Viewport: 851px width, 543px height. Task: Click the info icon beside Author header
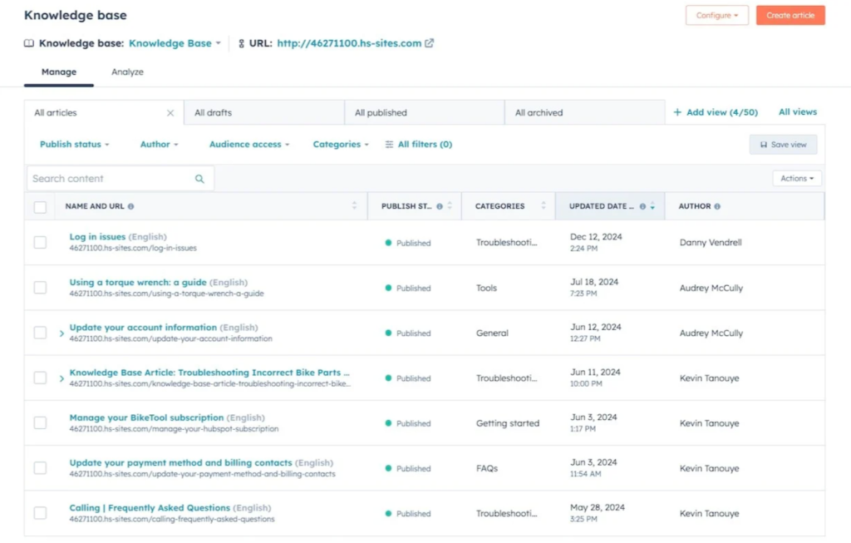click(x=716, y=205)
